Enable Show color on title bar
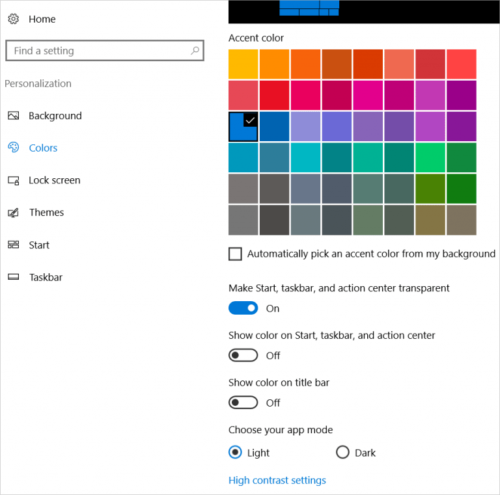This screenshot has width=500, height=495. pyautogui.click(x=243, y=402)
